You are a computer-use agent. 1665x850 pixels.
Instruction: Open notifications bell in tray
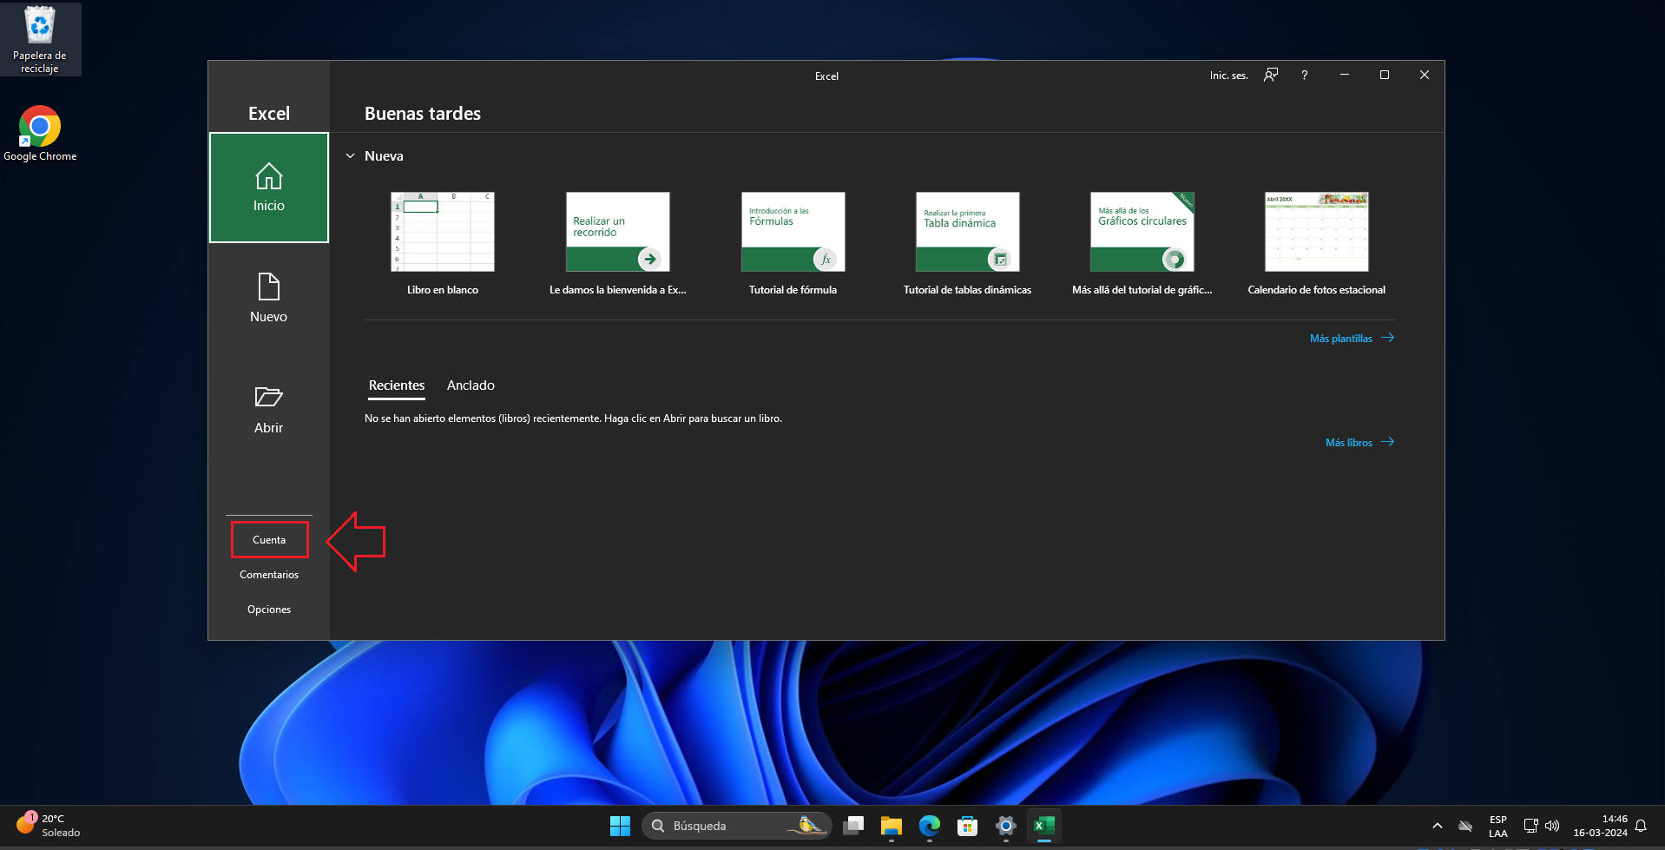tap(1641, 826)
